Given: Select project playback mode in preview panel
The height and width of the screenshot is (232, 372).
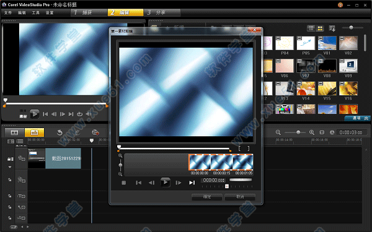Looking at the screenshot, I should tap(23, 111).
